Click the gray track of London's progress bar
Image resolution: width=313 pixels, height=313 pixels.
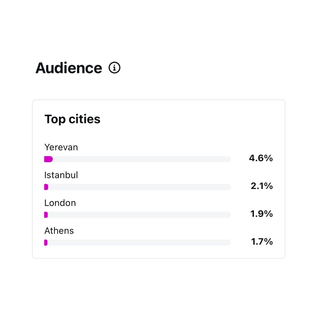point(139,215)
